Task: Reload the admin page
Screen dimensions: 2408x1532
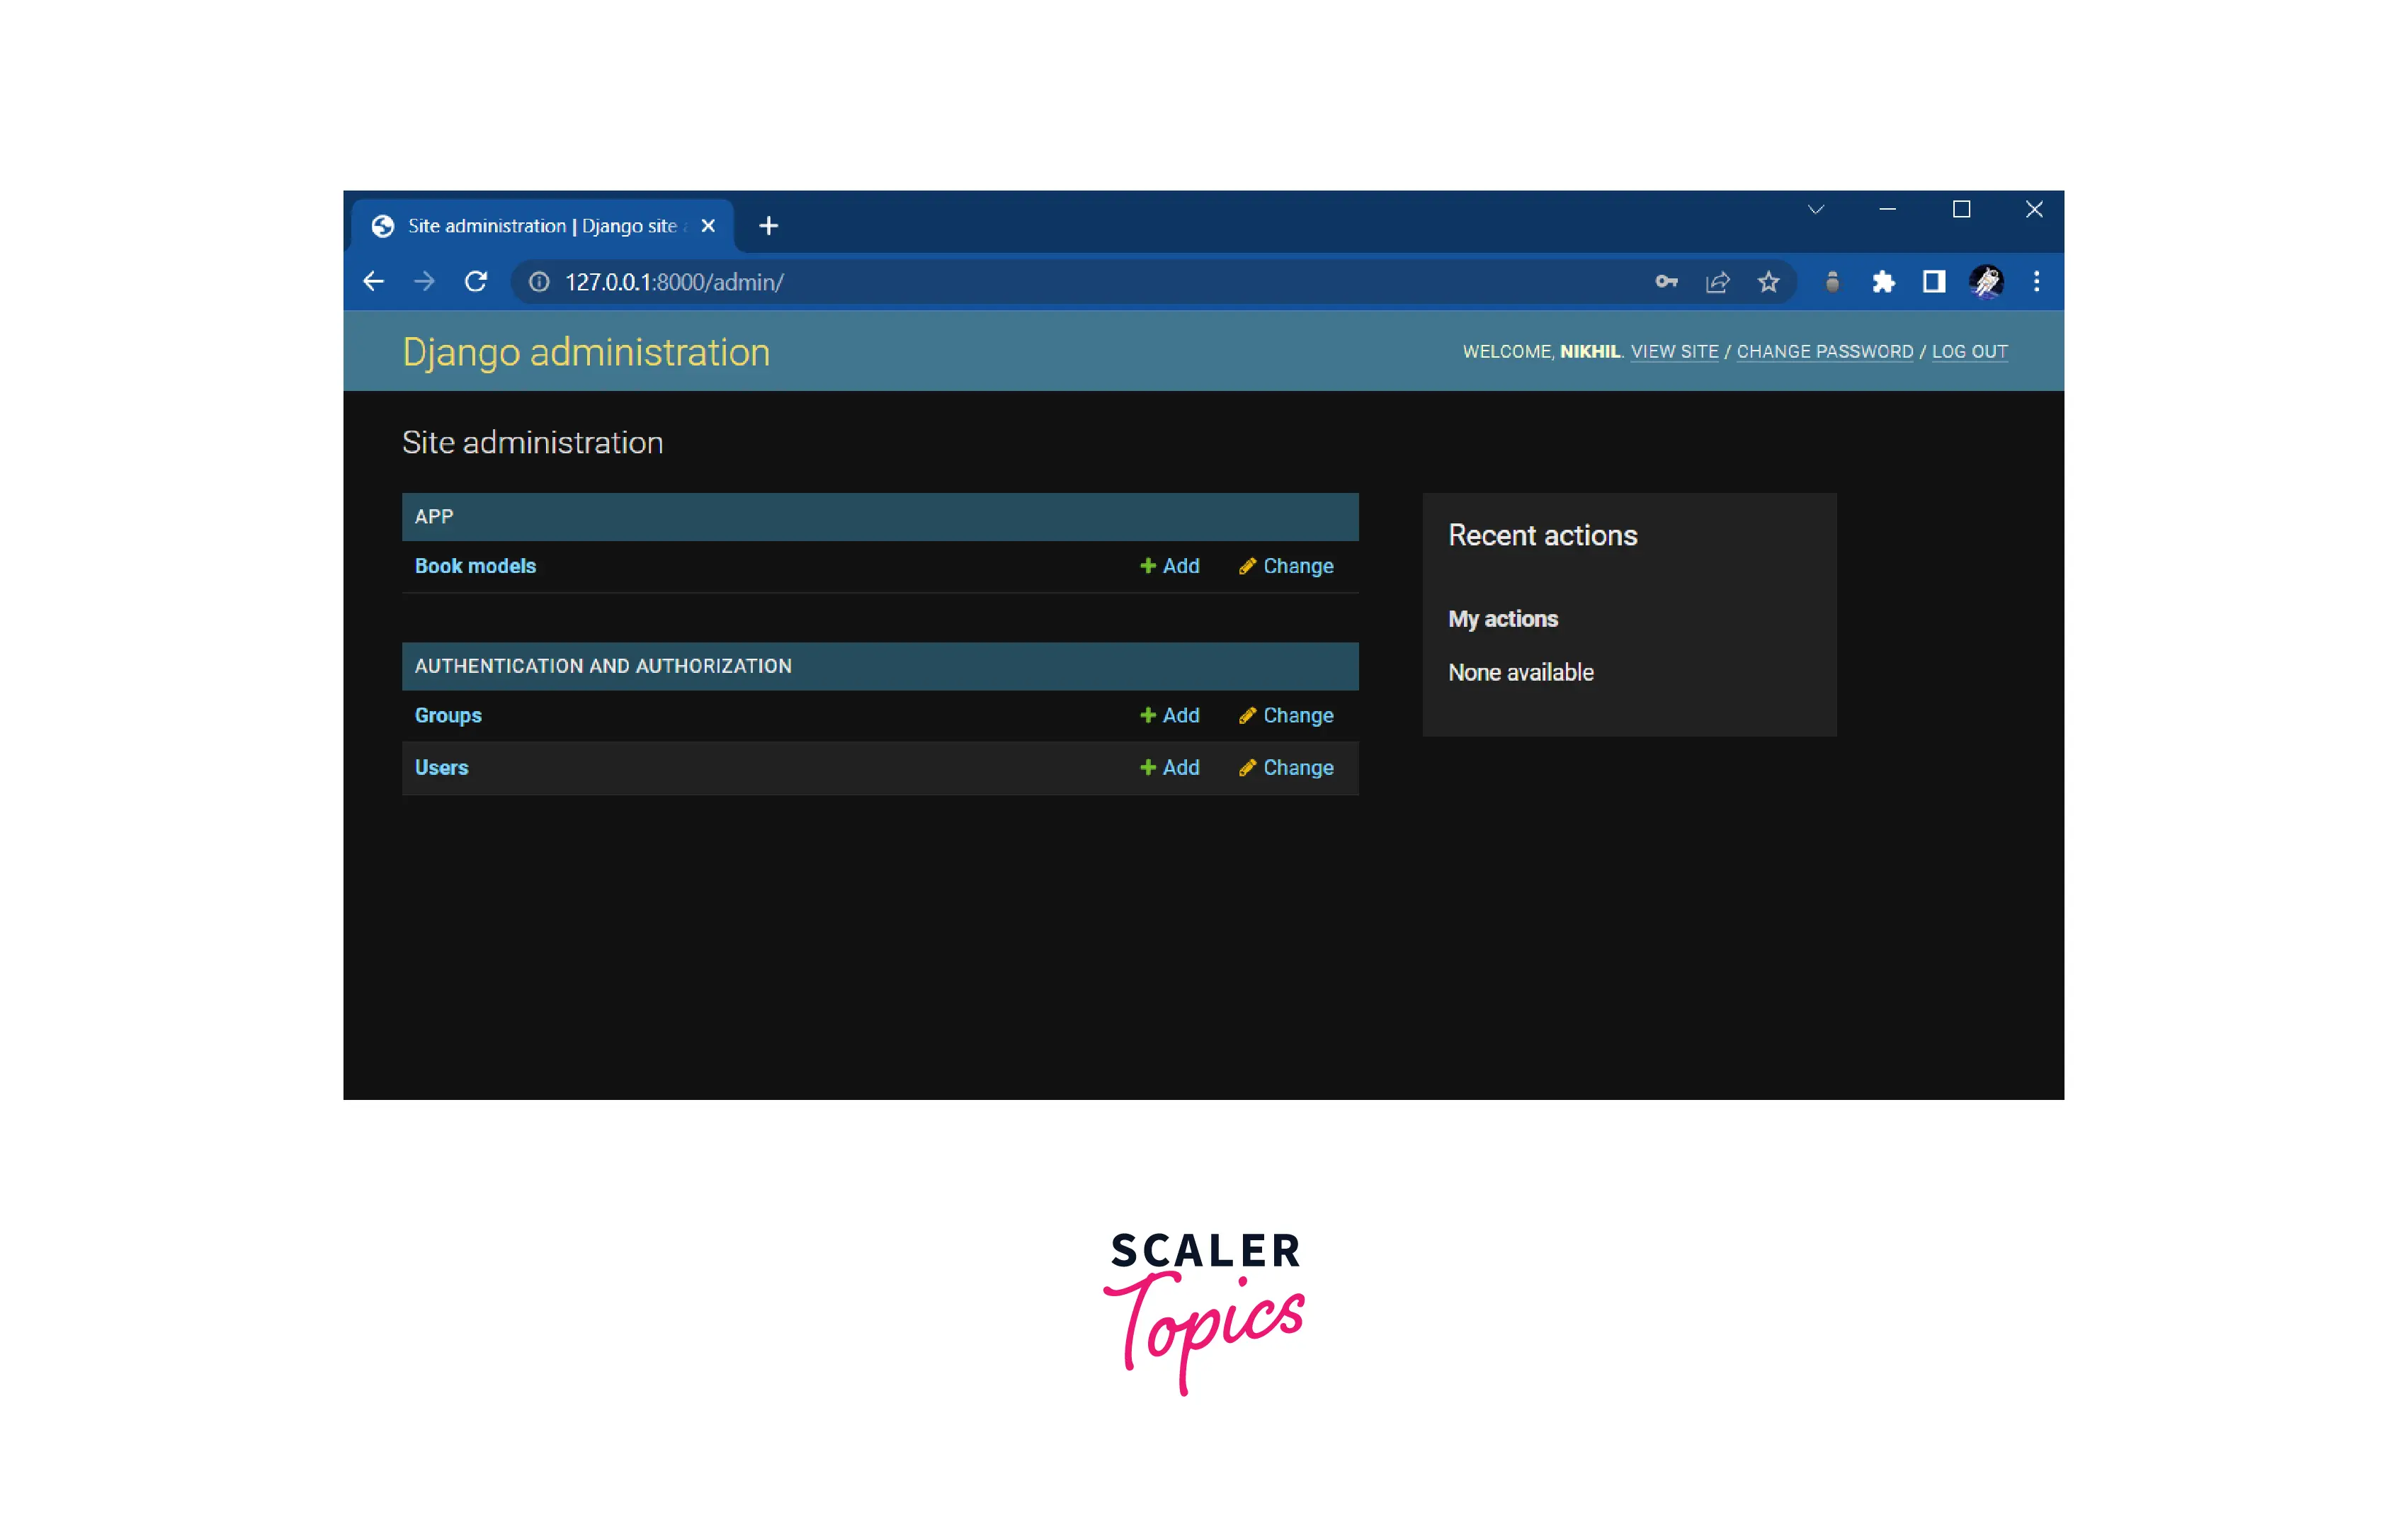Action: (476, 282)
